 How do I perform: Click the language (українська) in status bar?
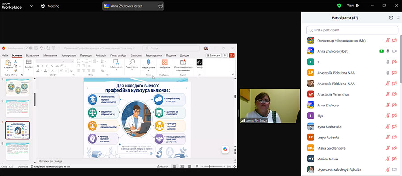point(23,167)
